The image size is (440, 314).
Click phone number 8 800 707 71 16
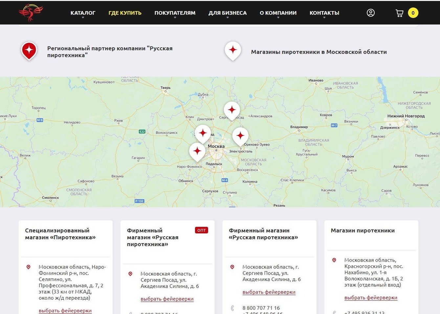click(x=261, y=308)
